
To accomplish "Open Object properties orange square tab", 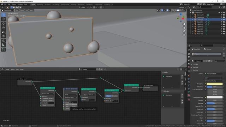I will point(189,75).
